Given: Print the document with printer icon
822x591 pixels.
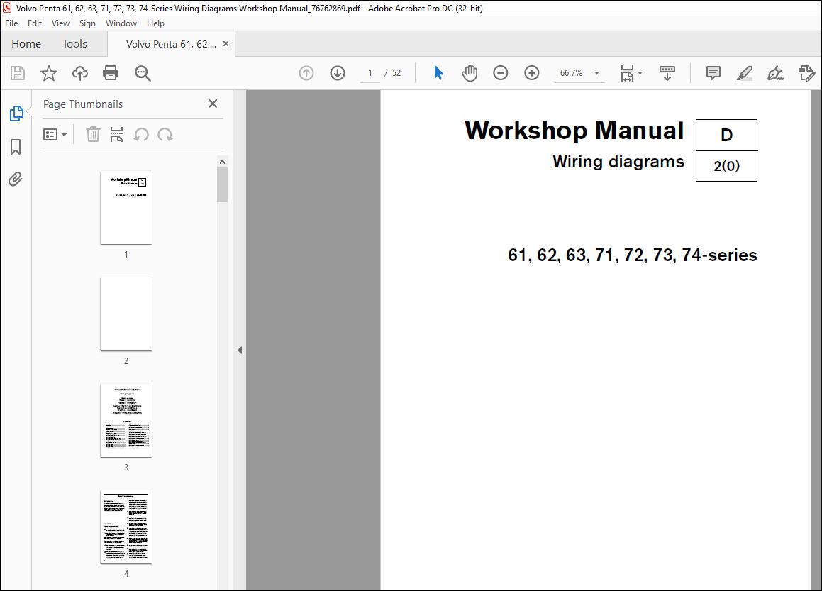Looking at the screenshot, I should pyautogui.click(x=111, y=73).
